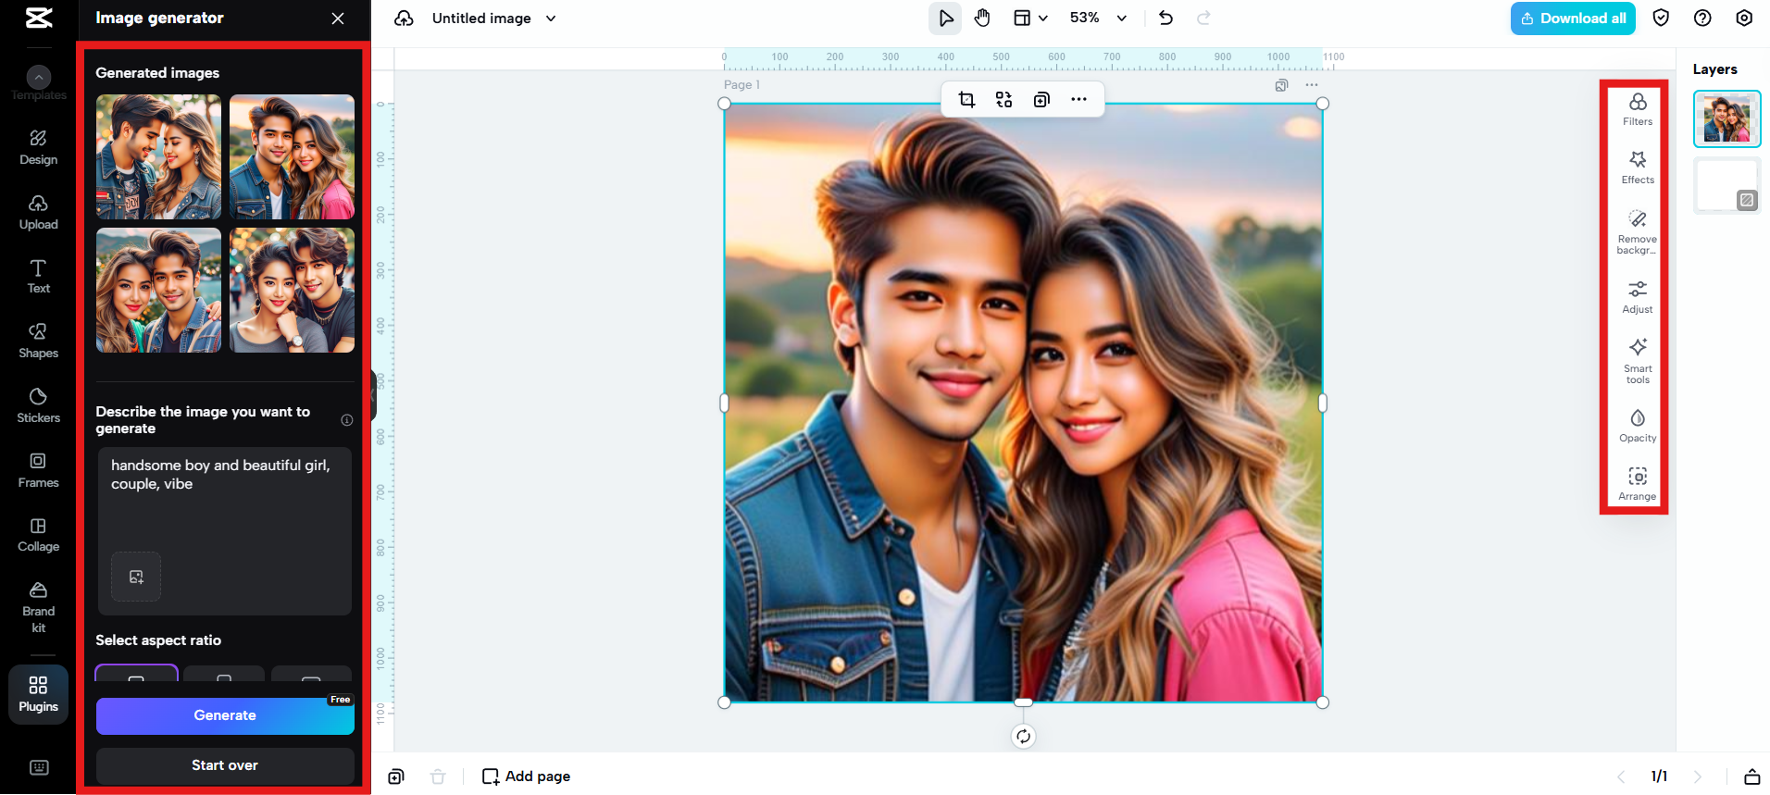Open the Adjust settings
The height and width of the screenshot is (795, 1770).
coord(1637,296)
